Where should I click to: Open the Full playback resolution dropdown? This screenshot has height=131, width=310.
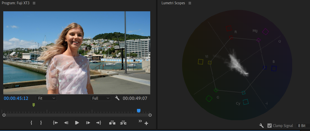click(100, 98)
